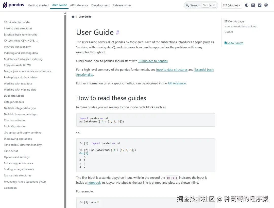
Task: Open 'Merge, join, concatenate and compare' entry
Action: [27, 71]
